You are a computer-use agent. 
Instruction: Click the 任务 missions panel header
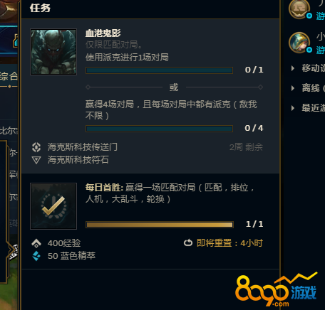[40, 8]
